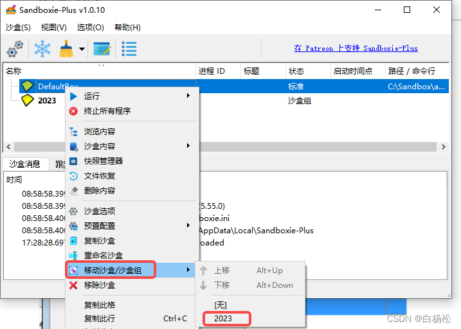The image size is (461, 329).
Task: Click the red X icon beside 移除沙盒
Action: (x=73, y=285)
